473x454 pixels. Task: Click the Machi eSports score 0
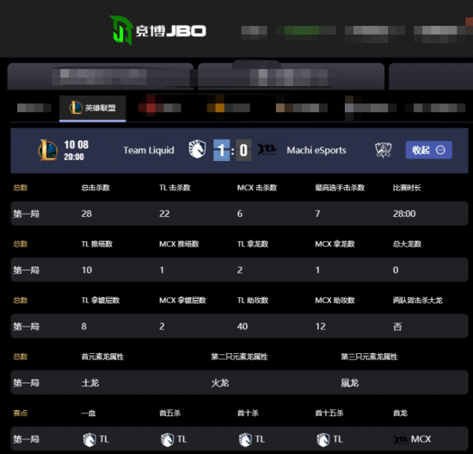pos(243,150)
